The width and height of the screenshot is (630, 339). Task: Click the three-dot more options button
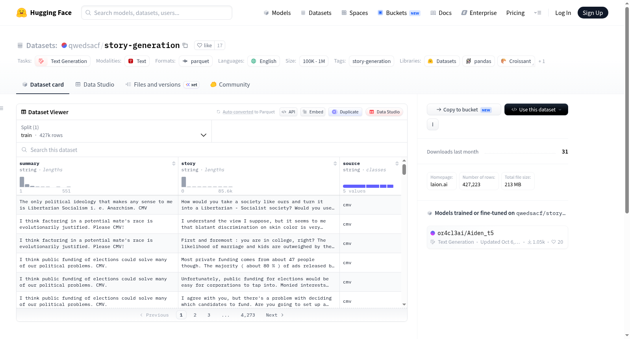pyautogui.click(x=433, y=124)
